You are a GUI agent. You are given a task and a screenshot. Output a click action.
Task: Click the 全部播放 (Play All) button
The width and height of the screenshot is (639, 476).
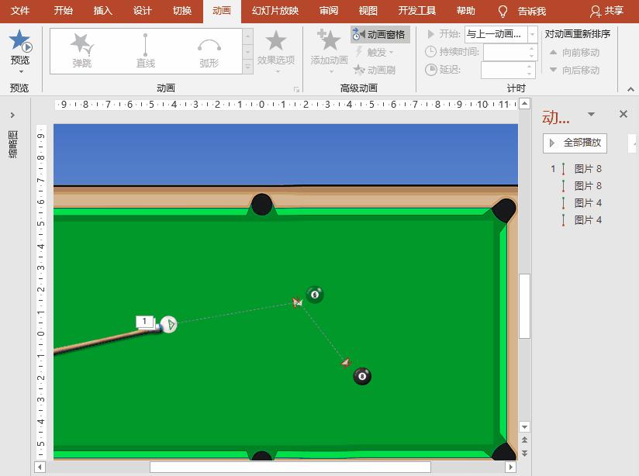[574, 143]
